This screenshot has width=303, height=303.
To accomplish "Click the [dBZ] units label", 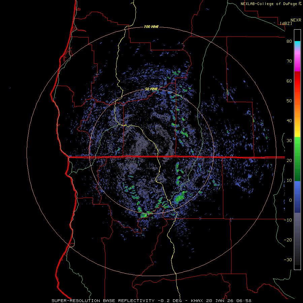I will coord(286,24).
